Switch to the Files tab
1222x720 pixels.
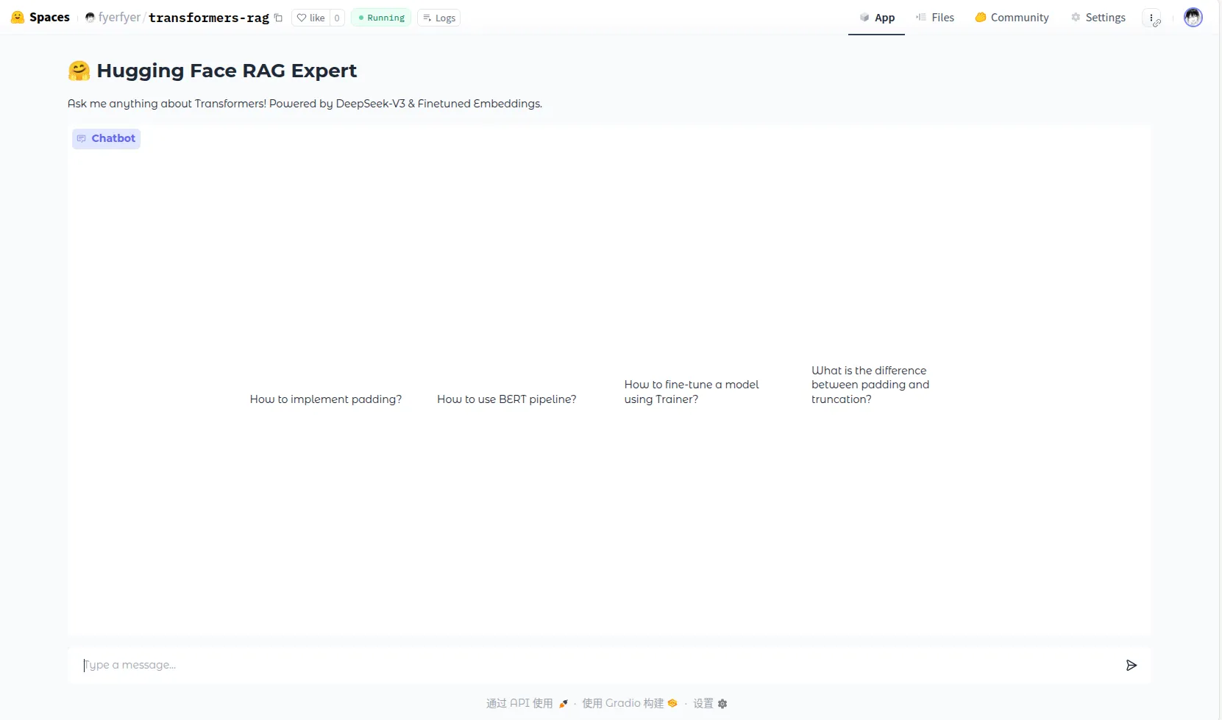coord(935,18)
